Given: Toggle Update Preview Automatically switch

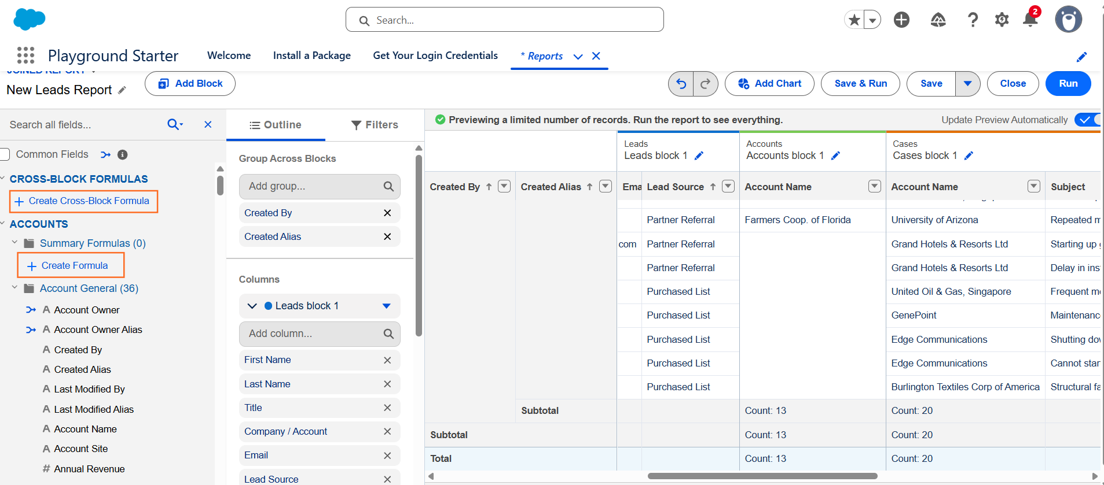Looking at the screenshot, I should [1087, 120].
